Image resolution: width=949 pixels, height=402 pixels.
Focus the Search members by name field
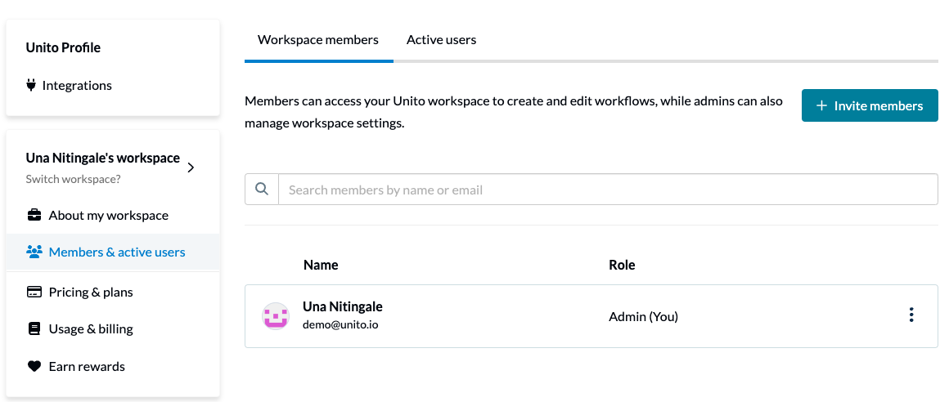(608, 190)
